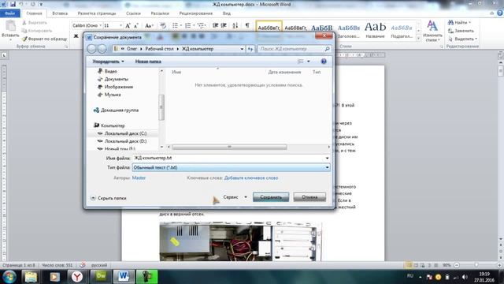
Task: Click the help icon in save dialog toolbar
Action: pyautogui.click(x=324, y=62)
